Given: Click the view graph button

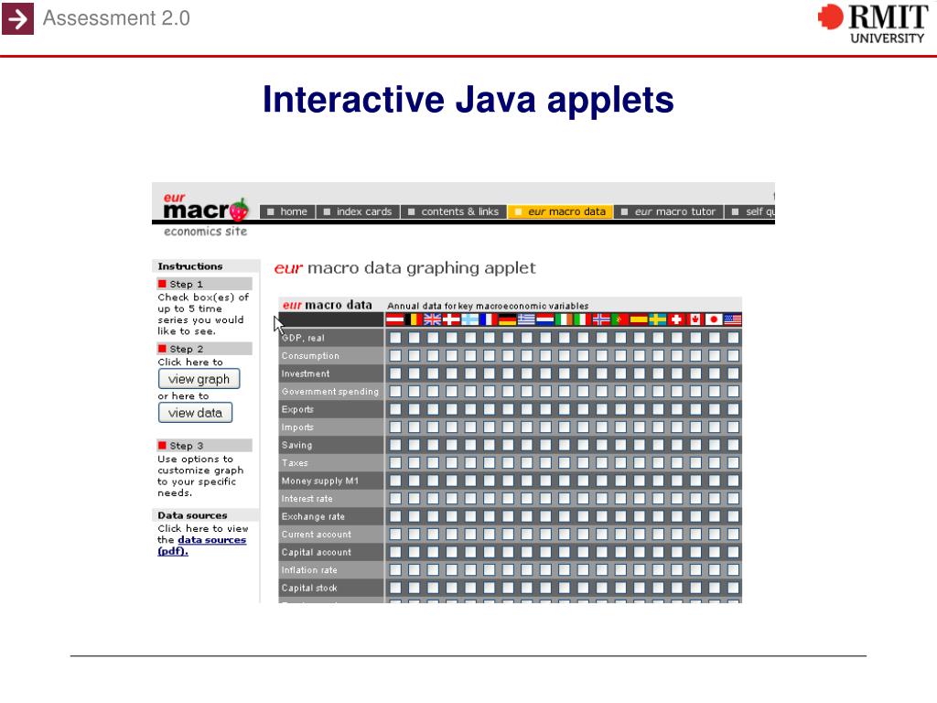Looking at the screenshot, I should coord(199,379).
